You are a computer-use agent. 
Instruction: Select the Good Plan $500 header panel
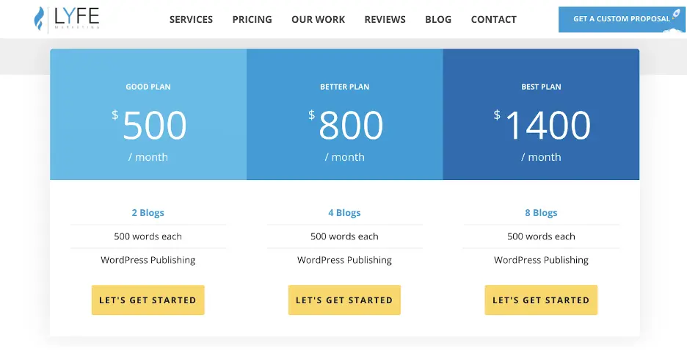[148, 115]
